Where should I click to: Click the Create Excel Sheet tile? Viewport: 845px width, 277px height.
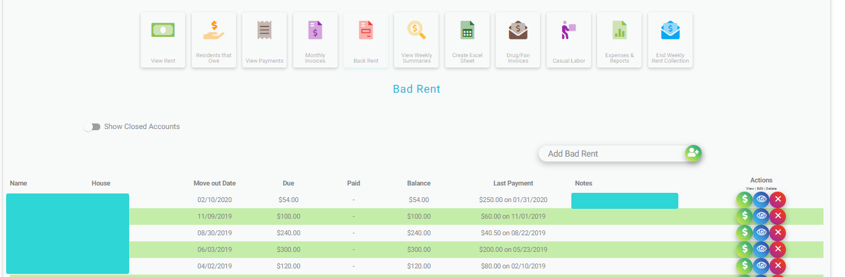pyautogui.click(x=467, y=40)
